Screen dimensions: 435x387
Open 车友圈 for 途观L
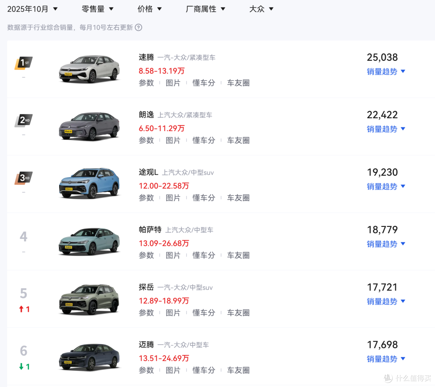coord(238,198)
